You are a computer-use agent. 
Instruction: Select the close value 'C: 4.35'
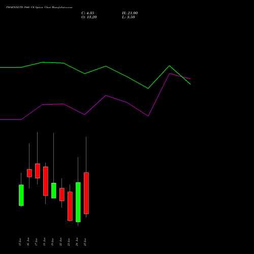click(88, 13)
